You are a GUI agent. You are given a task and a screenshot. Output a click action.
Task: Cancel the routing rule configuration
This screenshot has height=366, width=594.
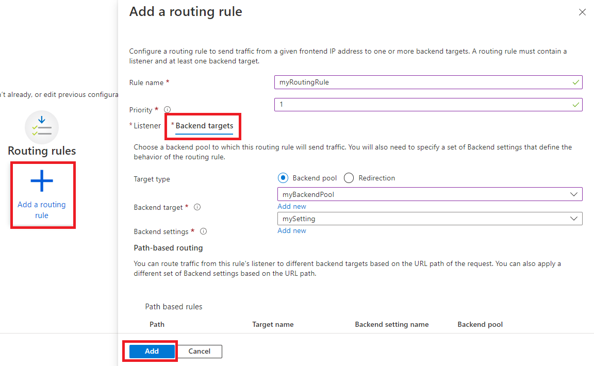[199, 351]
